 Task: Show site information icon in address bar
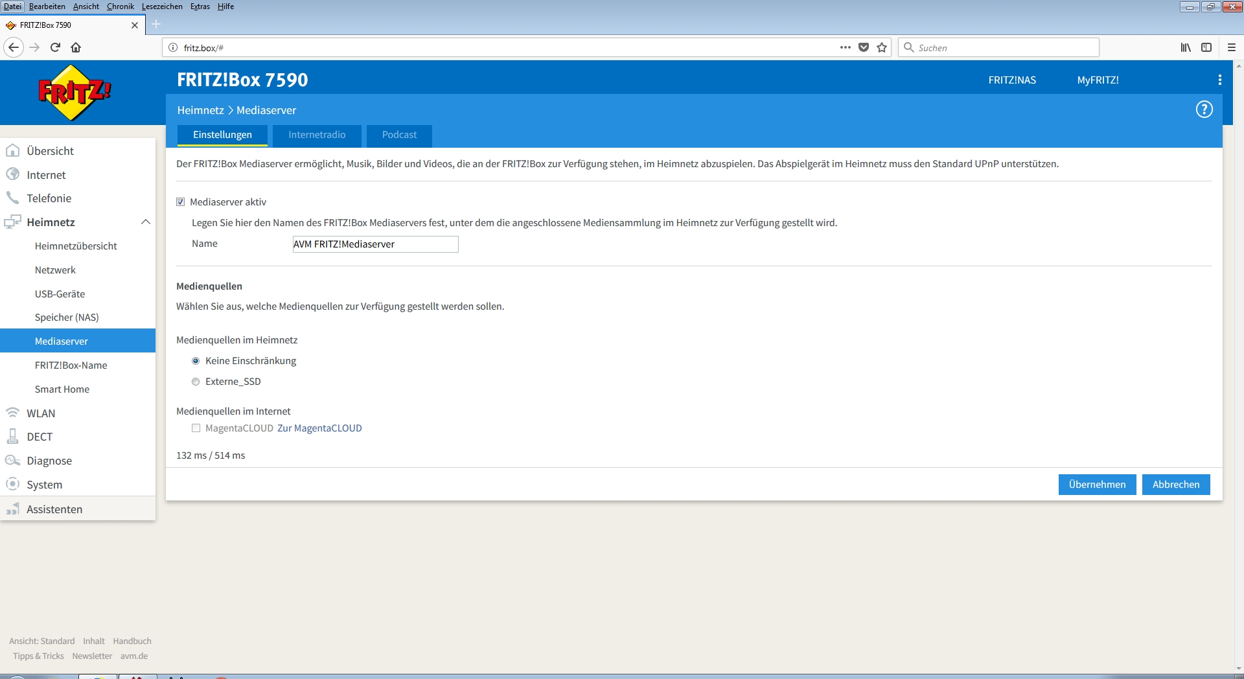coord(173,47)
